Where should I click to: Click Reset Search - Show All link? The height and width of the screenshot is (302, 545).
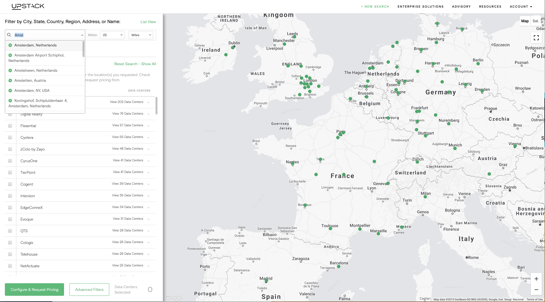point(135,64)
